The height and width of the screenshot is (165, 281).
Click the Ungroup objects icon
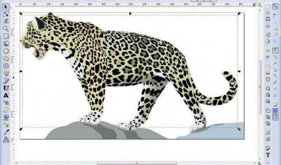(x=268, y=139)
